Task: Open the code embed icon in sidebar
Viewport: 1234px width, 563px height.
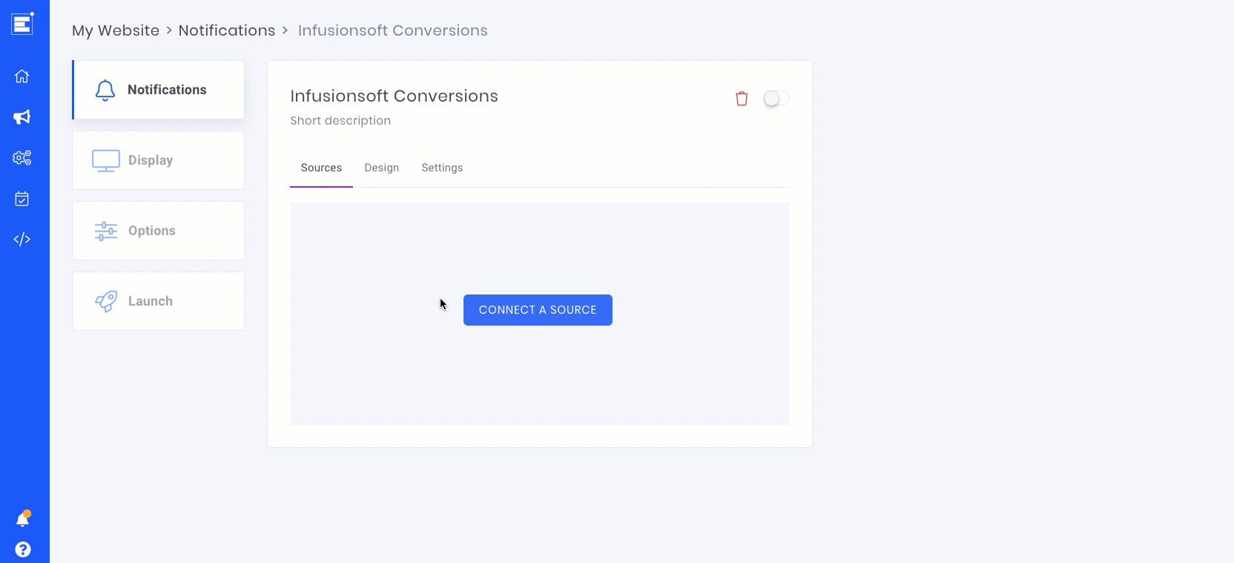Action: coord(22,240)
